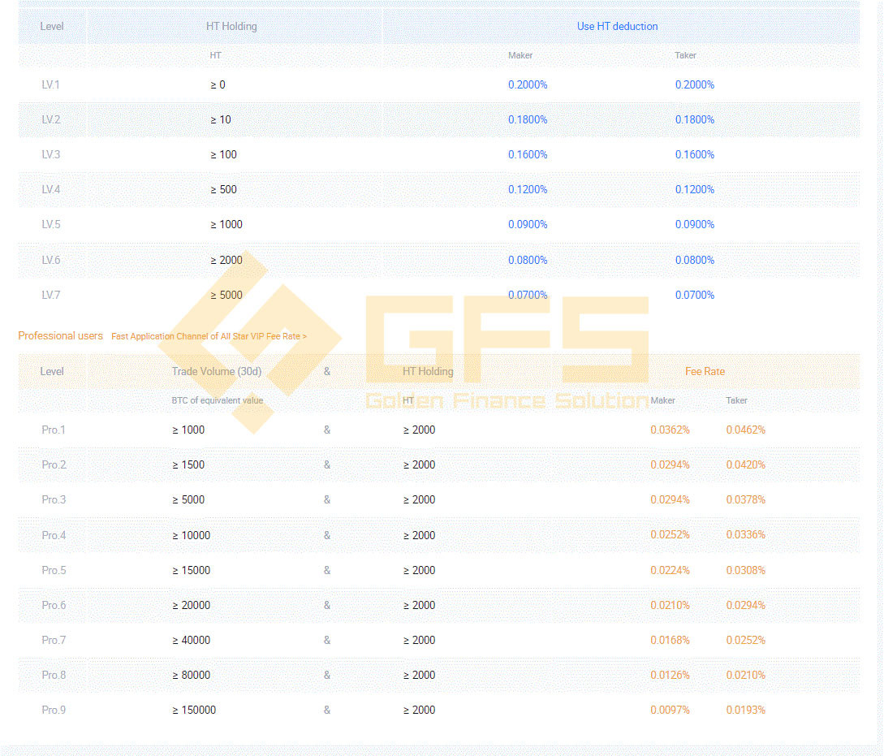Viewport: 884px width, 756px height.
Task: Click Pro.6 trade volume '≥ 20000'
Action: click(x=191, y=605)
